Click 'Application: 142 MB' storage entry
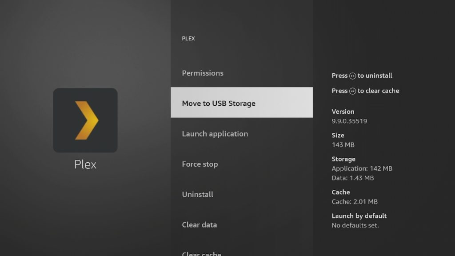 (x=362, y=168)
